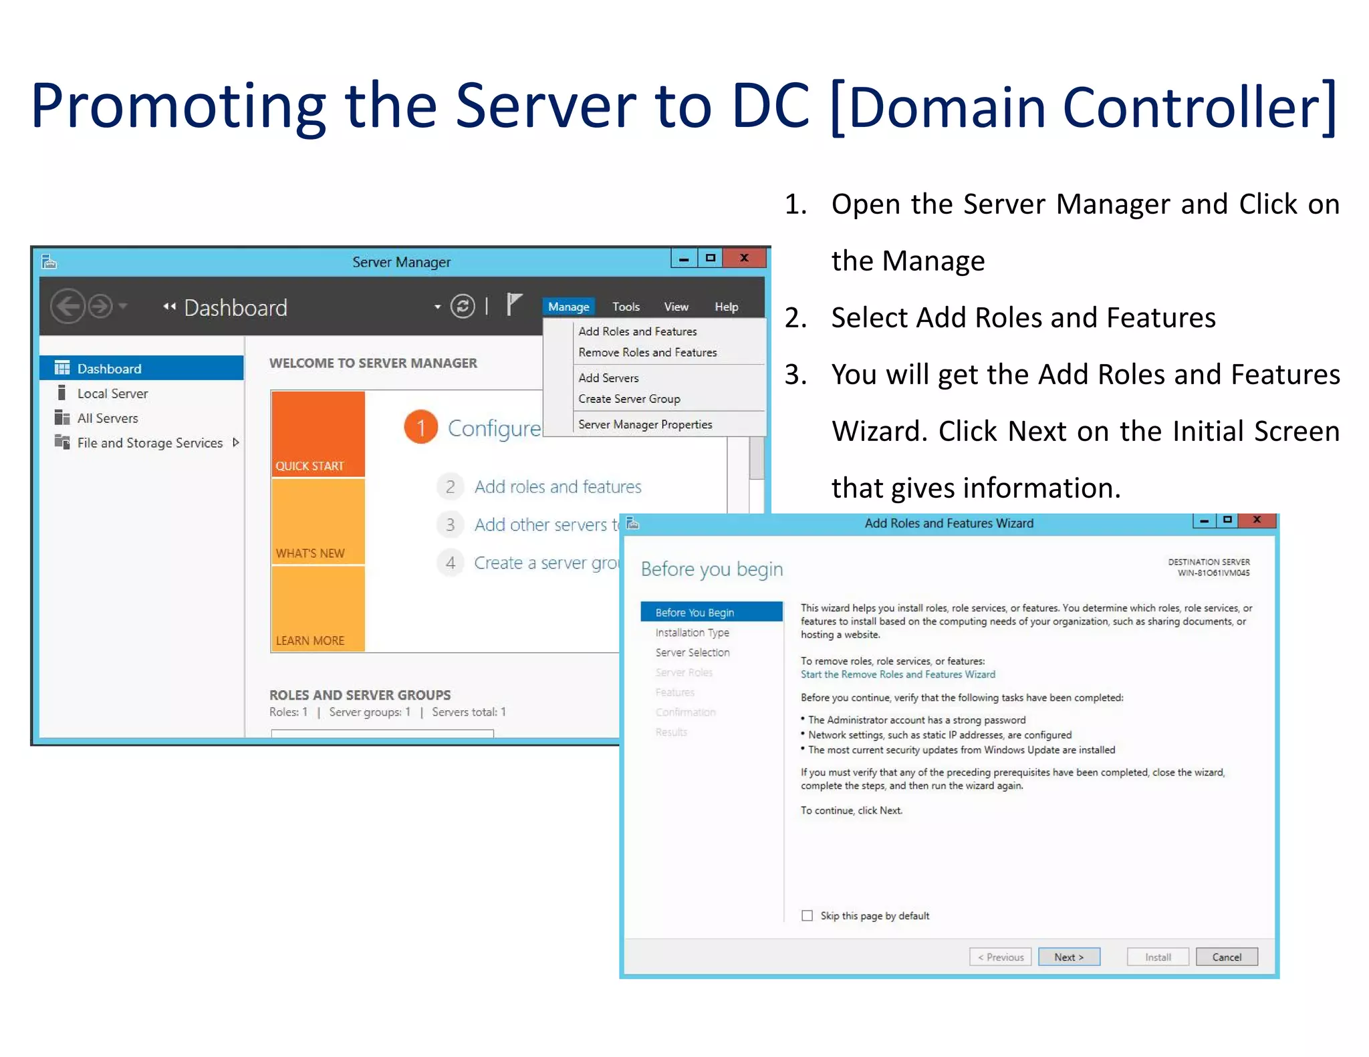
Task: Click the back arrow in Server Manager
Action: click(68, 306)
